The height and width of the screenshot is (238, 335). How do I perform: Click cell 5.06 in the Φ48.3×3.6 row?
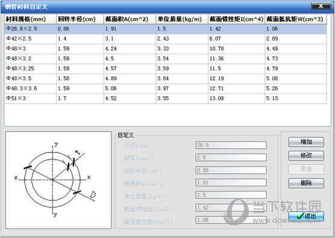pyautogui.click(x=130, y=89)
